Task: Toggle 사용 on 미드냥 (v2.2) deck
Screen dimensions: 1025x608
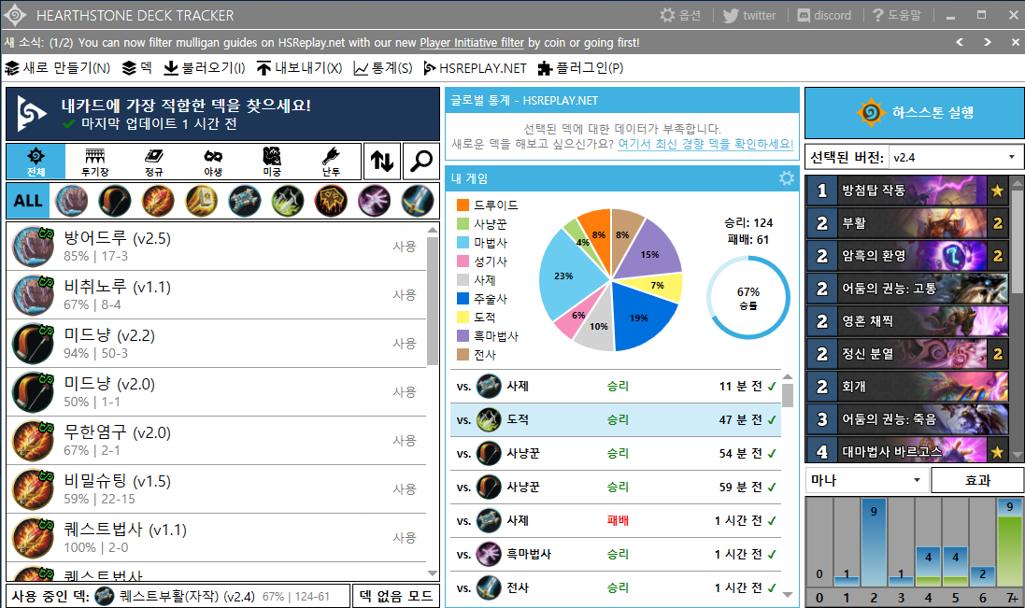Action: 404,344
